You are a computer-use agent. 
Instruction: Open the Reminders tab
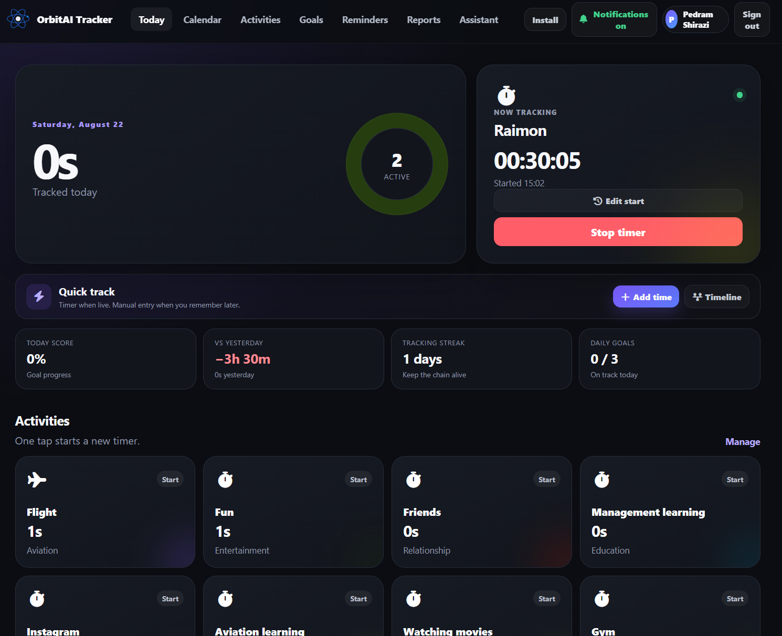coord(365,19)
